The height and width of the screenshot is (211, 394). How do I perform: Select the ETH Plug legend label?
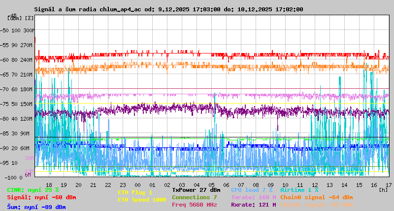click(135, 193)
